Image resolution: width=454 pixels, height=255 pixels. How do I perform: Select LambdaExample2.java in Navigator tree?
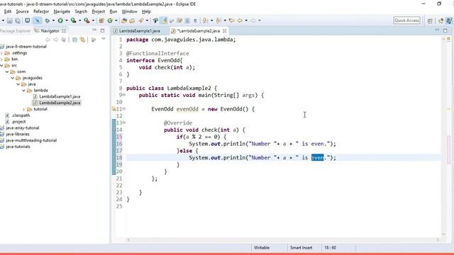(x=60, y=103)
